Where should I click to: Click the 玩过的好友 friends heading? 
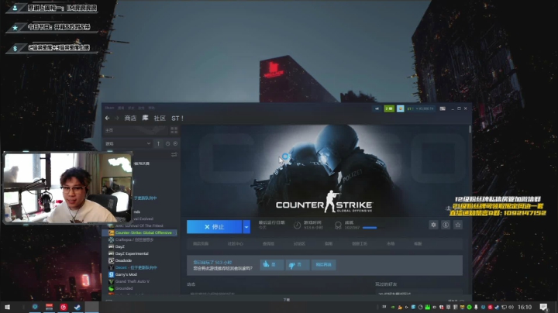[x=386, y=284]
